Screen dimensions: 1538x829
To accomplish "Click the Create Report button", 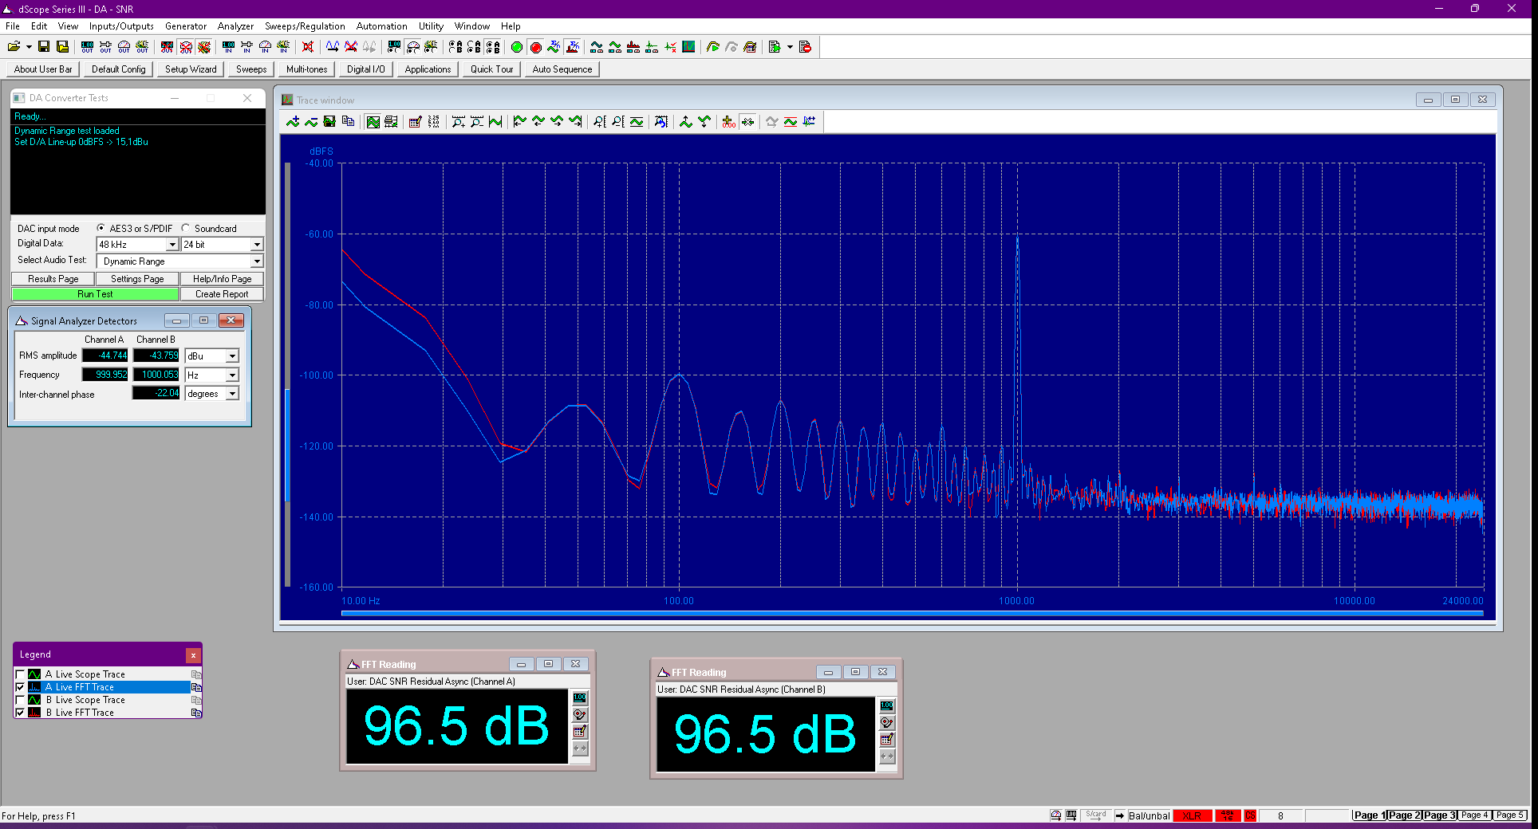I will click(x=222, y=294).
